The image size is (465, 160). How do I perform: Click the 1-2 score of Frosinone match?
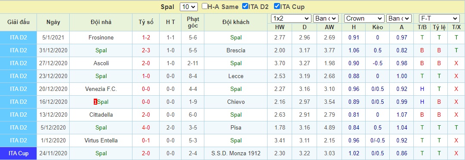[146, 38]
